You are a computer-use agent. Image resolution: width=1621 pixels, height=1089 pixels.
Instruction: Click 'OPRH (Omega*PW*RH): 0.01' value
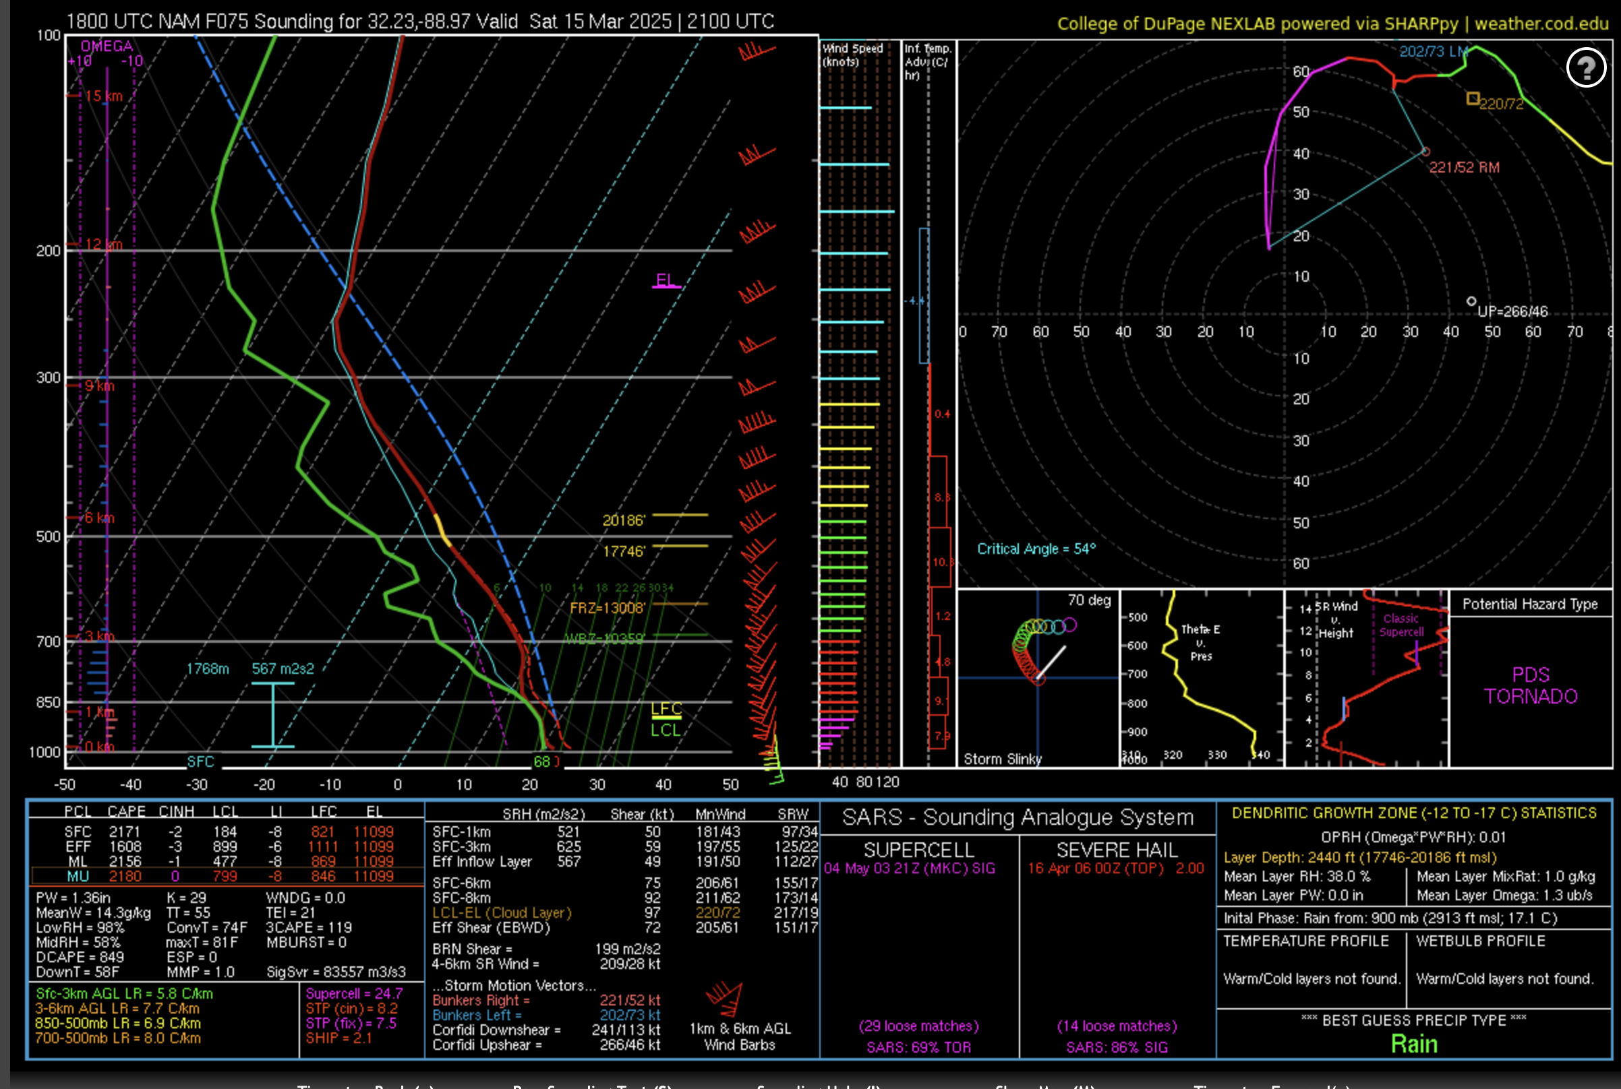pyautogui.click(x=1414, y=838)
